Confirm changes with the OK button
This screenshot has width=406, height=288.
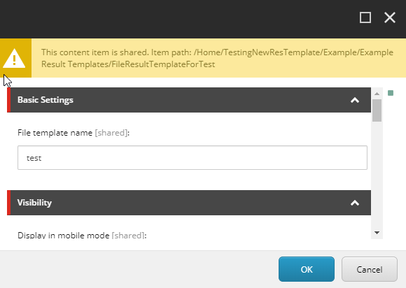[307, 269]
